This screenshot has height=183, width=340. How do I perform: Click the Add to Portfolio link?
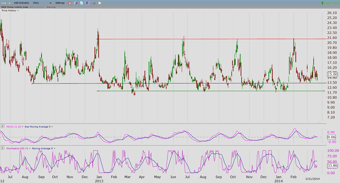(x=37, y=7)
